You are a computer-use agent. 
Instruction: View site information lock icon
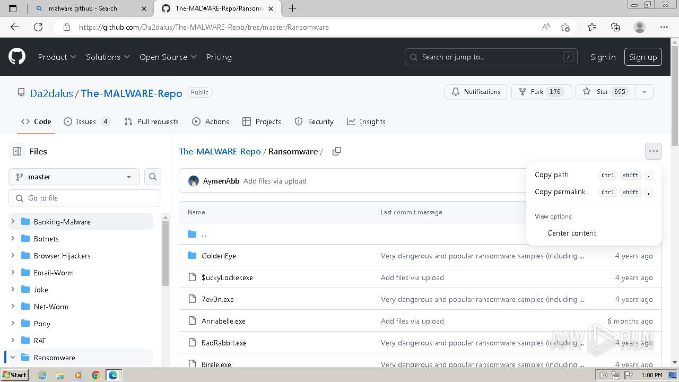pos(66,27)
